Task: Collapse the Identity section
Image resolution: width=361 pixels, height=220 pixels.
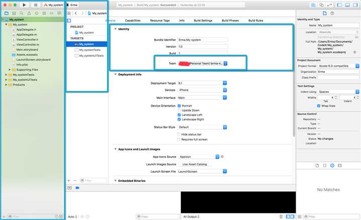Action: tap(115, 29)
